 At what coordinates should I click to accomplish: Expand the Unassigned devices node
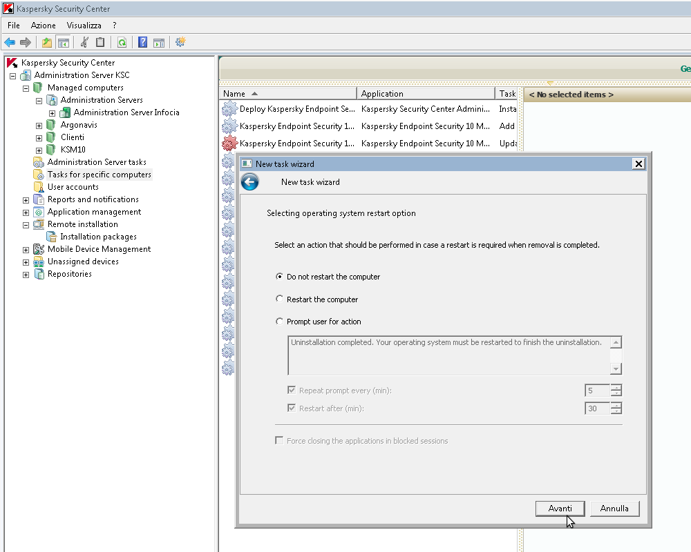click(x=26, y=262)
